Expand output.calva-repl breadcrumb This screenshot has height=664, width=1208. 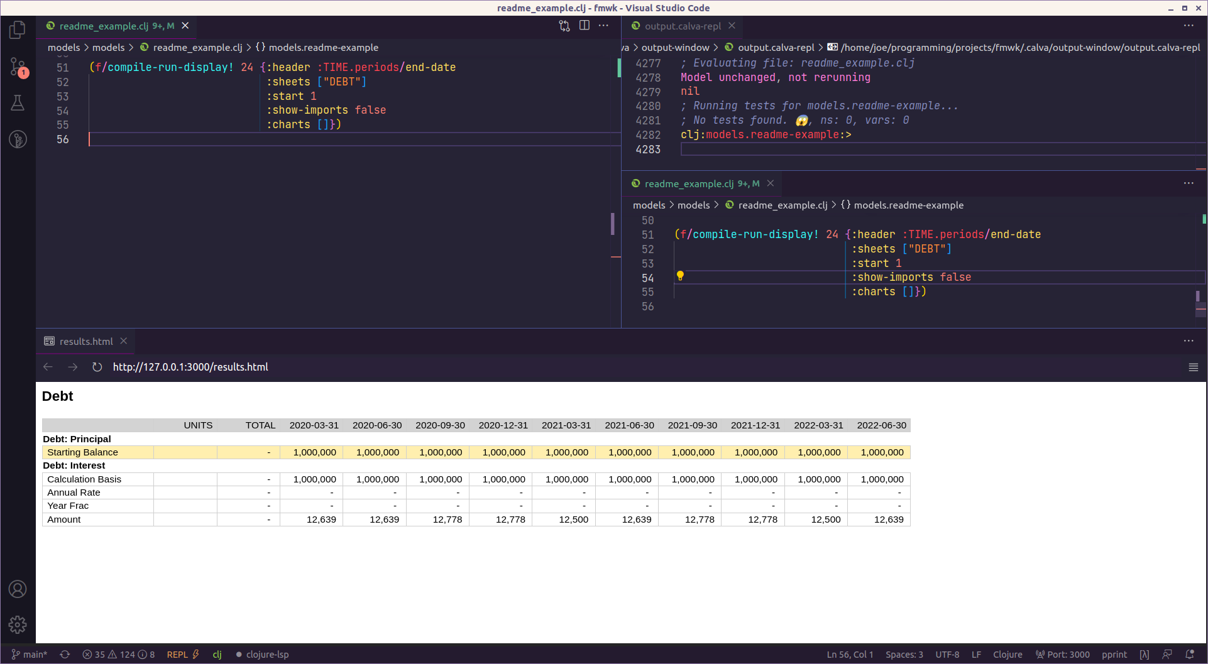(x=769, y=47)
